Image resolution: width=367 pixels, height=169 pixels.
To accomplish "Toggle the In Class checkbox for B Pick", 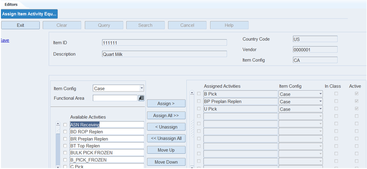I will click(x=336, y=94).
